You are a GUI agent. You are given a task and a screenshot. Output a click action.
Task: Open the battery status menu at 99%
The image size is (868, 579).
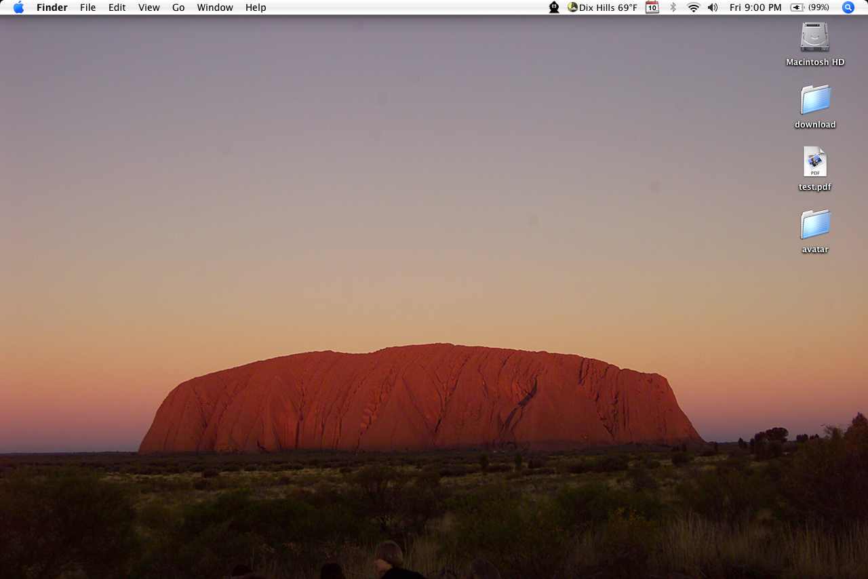(810, 7)
